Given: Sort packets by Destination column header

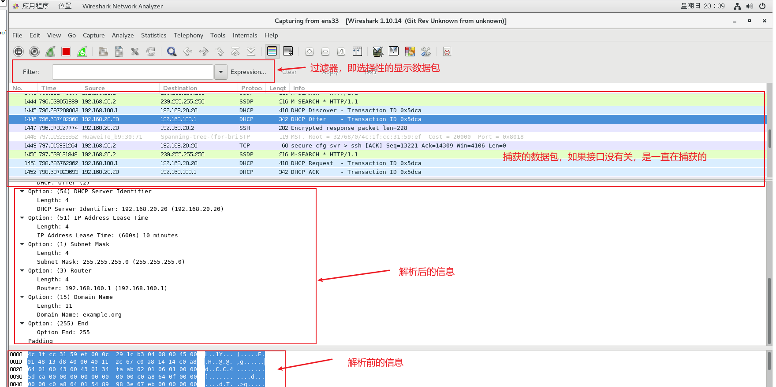Looking at the screenshot, I should [198, 88].
